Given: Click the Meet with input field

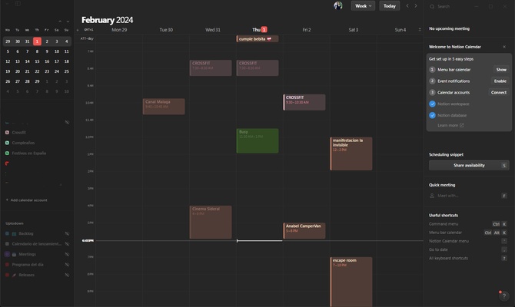Looking at the screenshot, I should (469, 196).
